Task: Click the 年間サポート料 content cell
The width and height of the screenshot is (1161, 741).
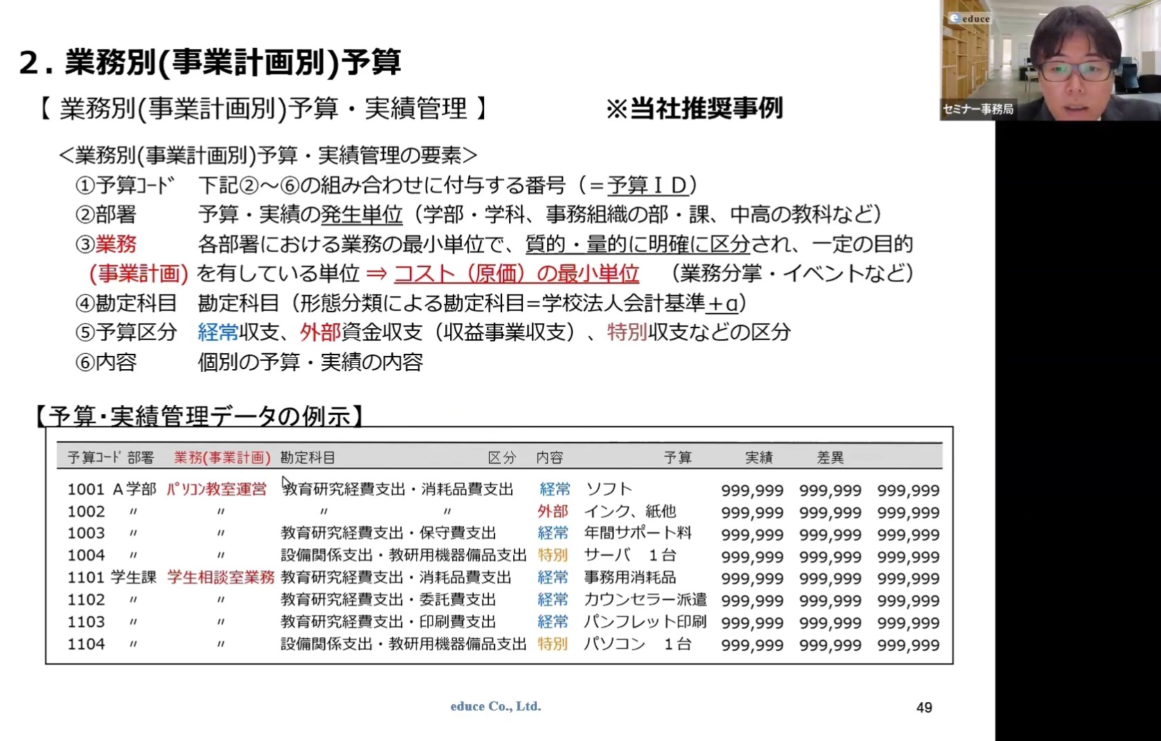Action: tap(638, 534)
